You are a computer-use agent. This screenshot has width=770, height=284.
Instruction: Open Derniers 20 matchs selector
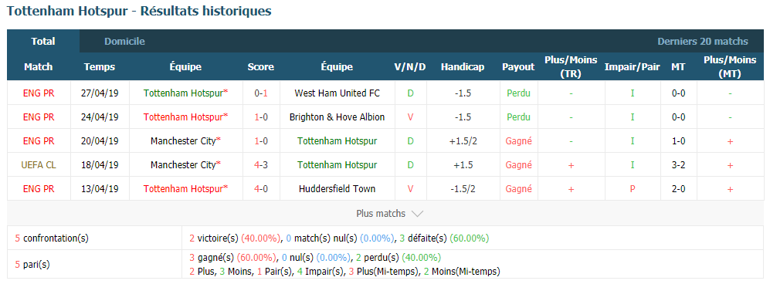(x=703, y=41)
